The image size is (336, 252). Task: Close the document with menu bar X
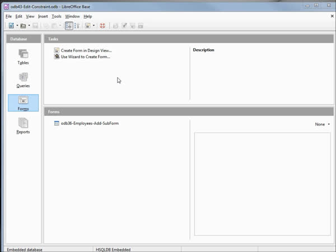[x=332, y=16]
